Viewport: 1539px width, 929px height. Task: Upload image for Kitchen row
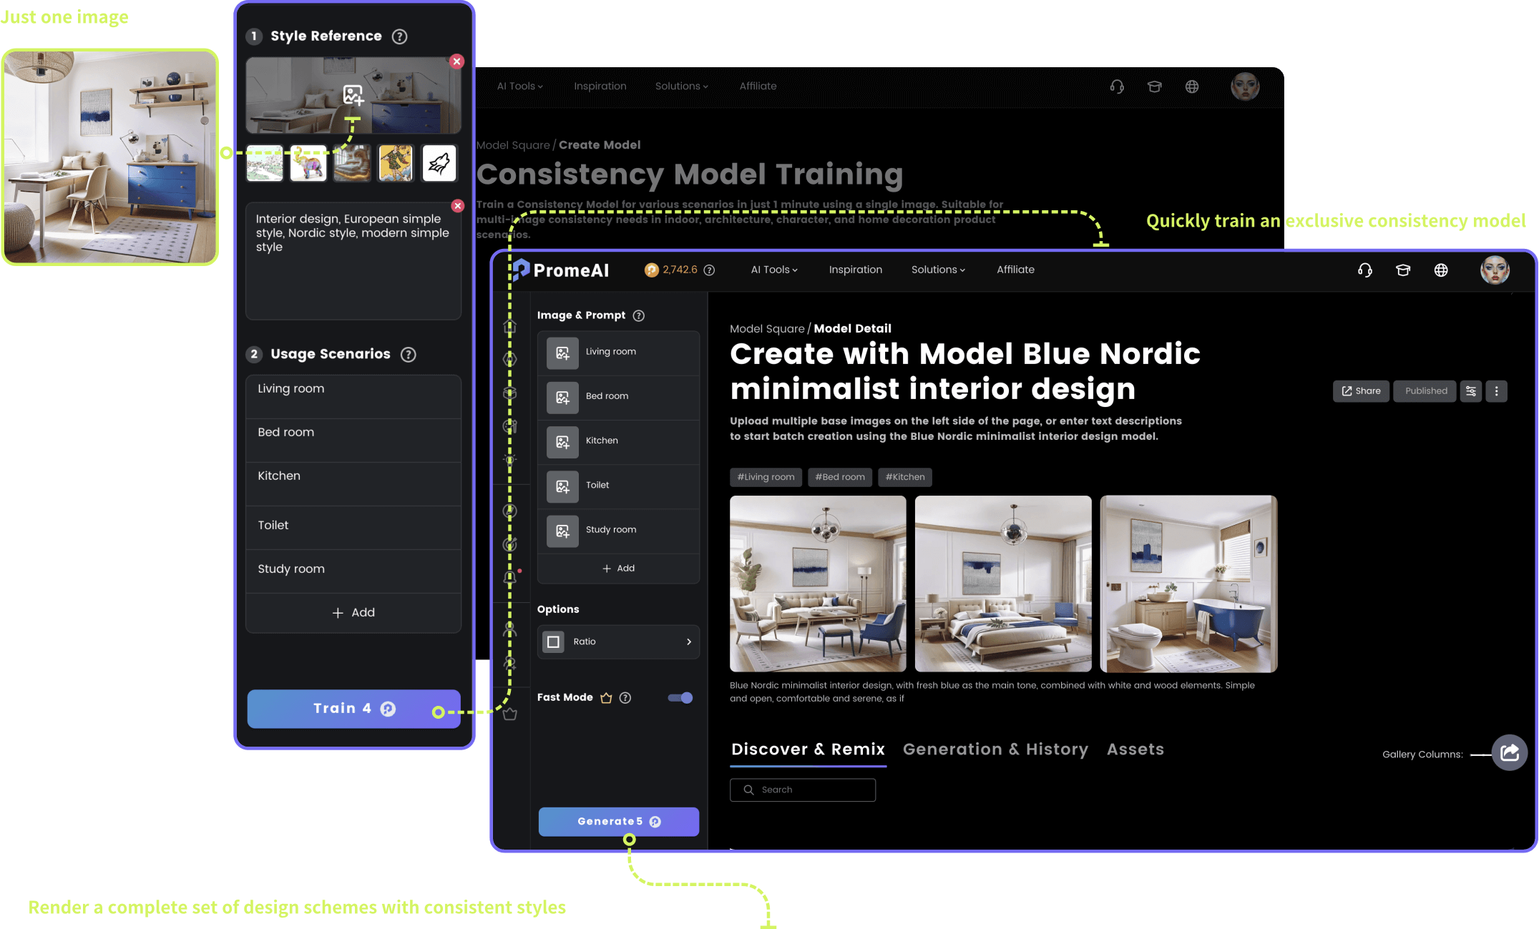click(x=562, y=442)
